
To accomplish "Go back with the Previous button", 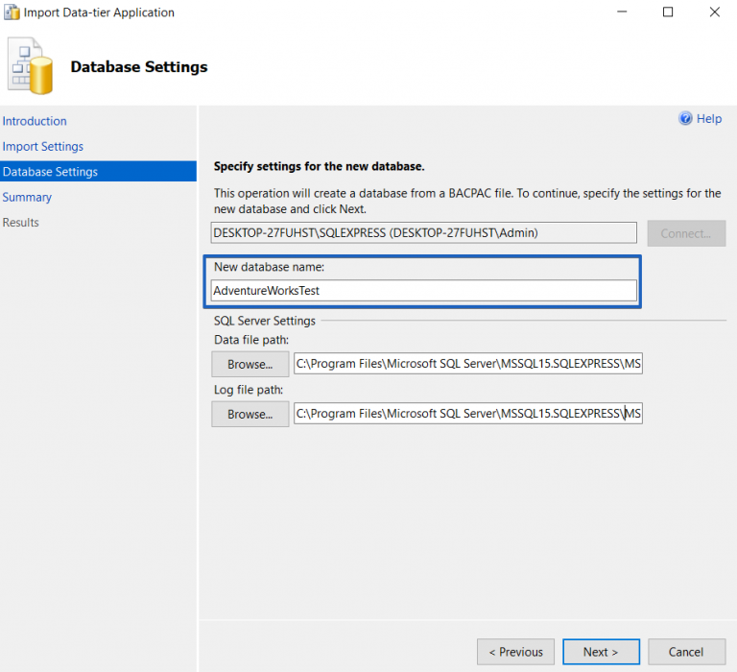I will (515, 652).
